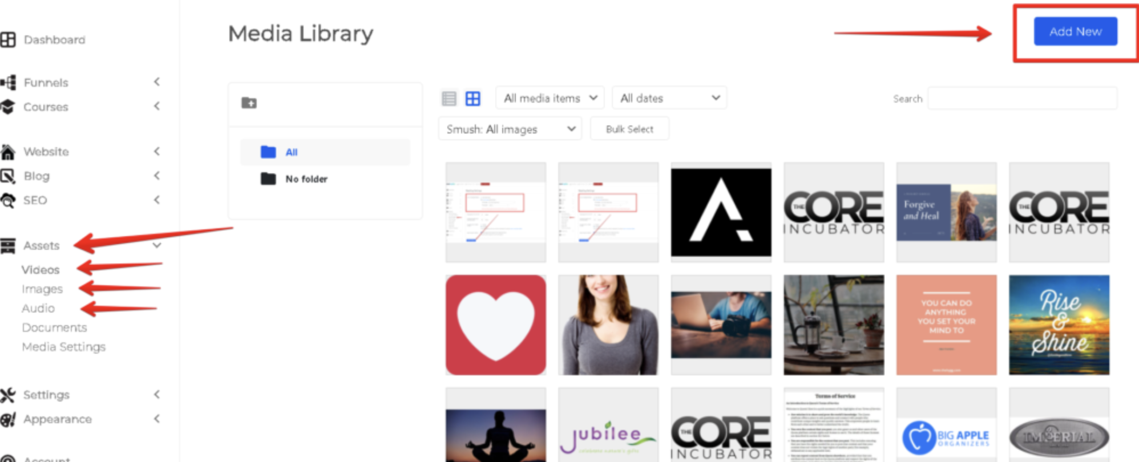Screen dimensions: 1139x462
Task: Open the Smush All images dropdown
Action: [510, 129]
